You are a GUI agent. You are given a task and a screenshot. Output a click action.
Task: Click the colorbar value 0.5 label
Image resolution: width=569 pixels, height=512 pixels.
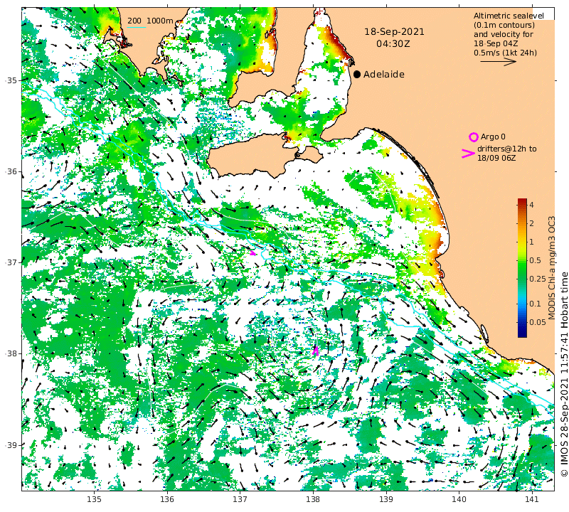(535, 260)
